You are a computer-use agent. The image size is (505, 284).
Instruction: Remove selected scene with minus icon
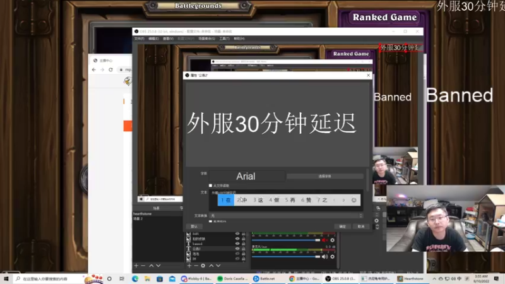(x=143, y=266)
